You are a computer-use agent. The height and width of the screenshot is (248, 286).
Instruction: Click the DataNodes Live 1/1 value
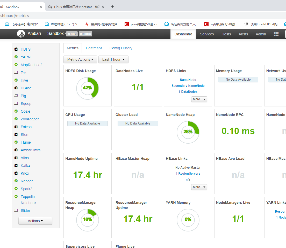click(138, 87)
